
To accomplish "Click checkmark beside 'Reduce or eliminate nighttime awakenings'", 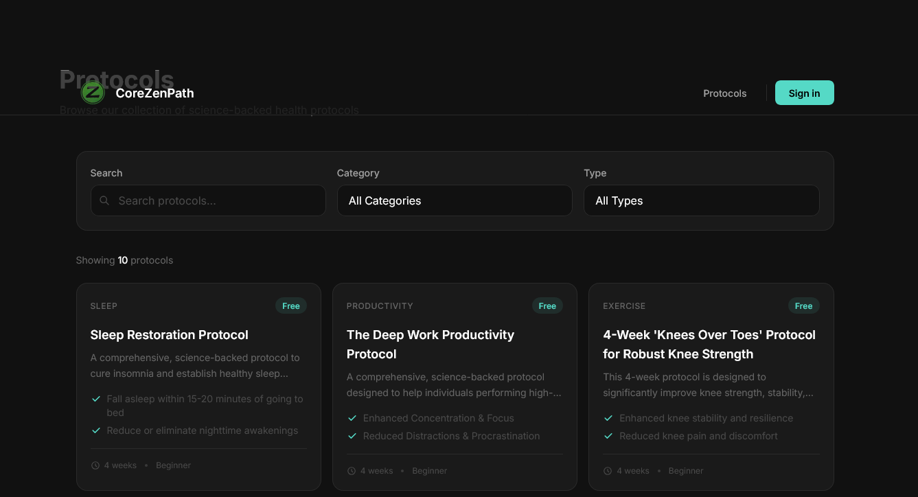I will pos(95,430).
